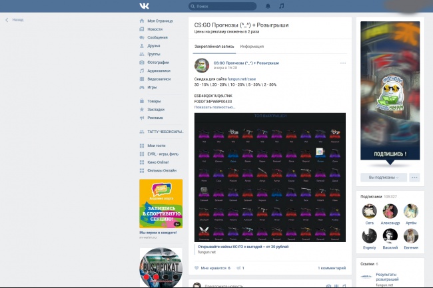Image resolution: width=433 pixels, height=288 pixels.
Task: Open the Ссылки section header
Action: [x=369, y=264]
